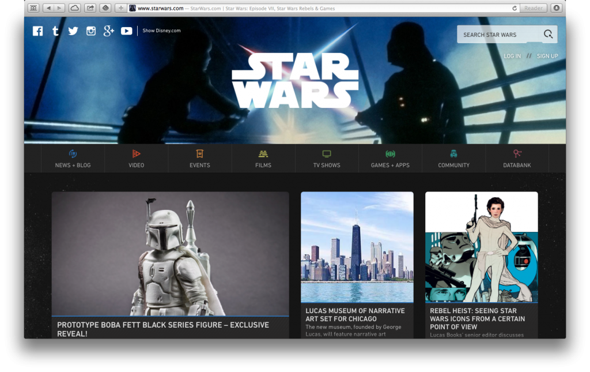This screenshot has height=372, width=590.
Task: Click the Instagram camera icon
Action: (x=91, y=31)
